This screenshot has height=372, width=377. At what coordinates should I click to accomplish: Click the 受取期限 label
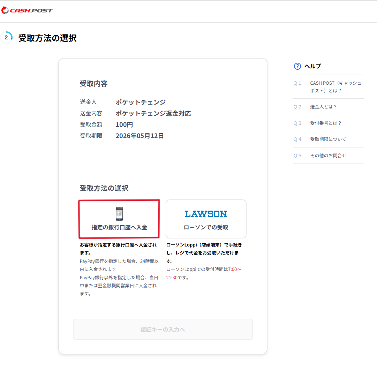point(91,136)
